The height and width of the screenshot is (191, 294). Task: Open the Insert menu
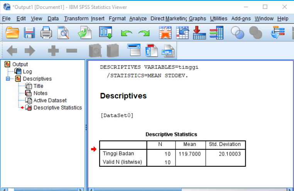[98, 18]
